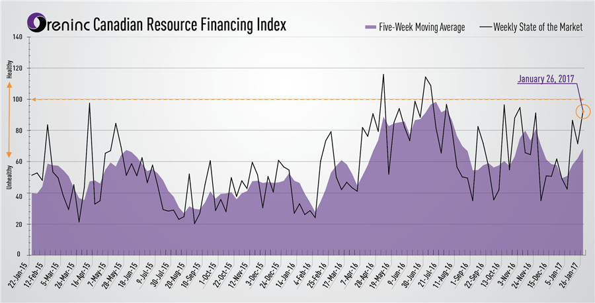Click the purple Five-Week Moving Average legend swatch
This screenshot has height=303, width=595.
click(x=370, y=27)
